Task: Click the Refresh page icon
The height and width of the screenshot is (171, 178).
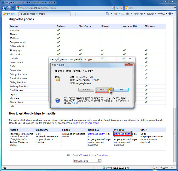Action: coord(117,8)
